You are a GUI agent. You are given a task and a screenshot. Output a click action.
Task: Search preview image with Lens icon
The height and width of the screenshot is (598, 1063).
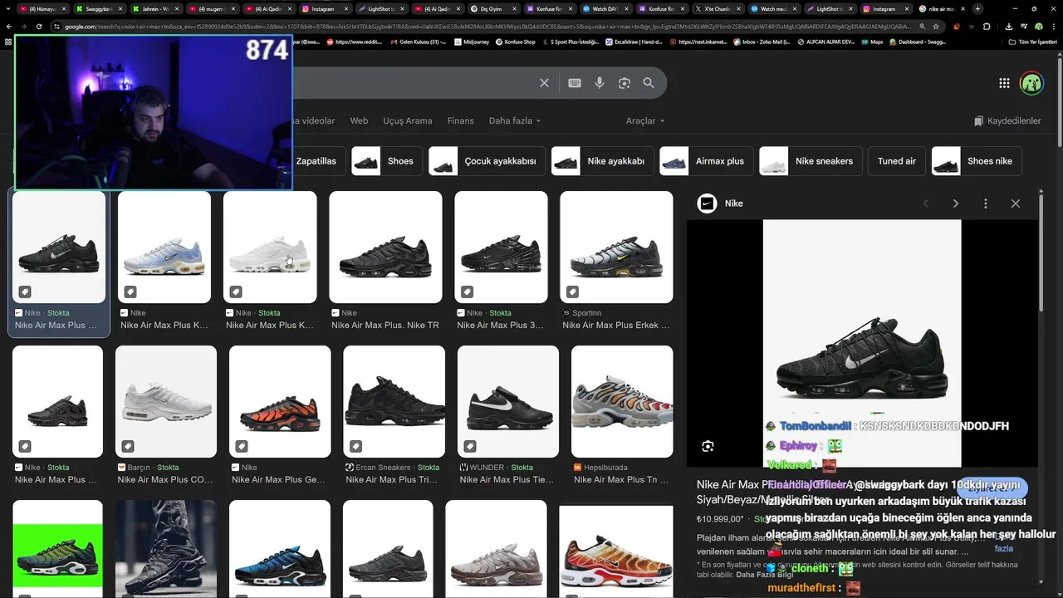(x=708, y=446)
